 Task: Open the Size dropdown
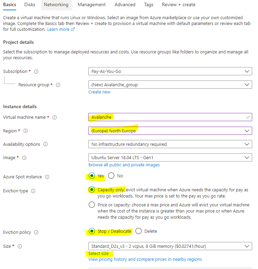click(170, 246)
